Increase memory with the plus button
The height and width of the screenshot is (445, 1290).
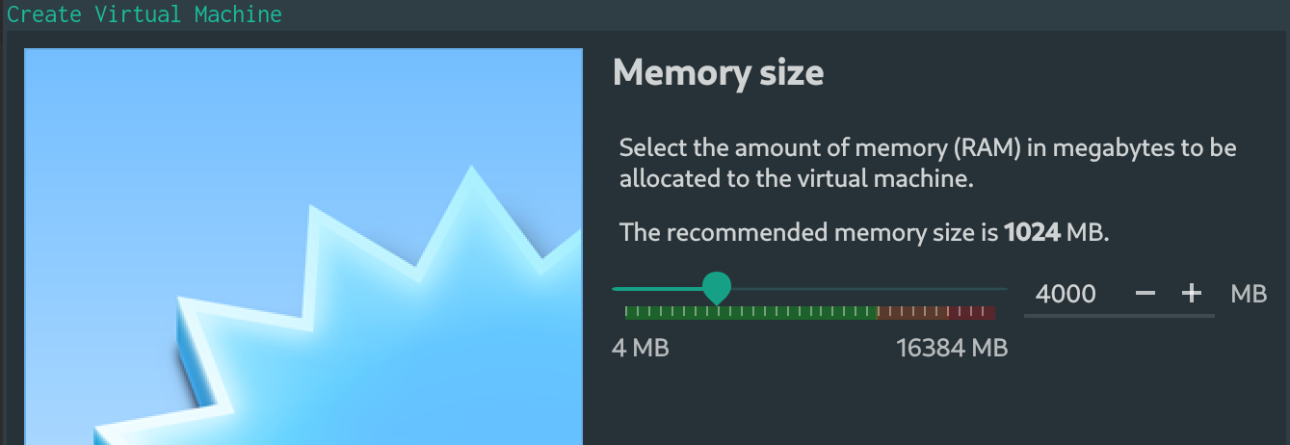coord(1192,294)
